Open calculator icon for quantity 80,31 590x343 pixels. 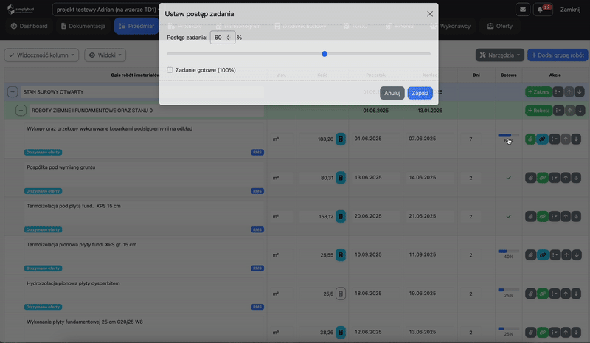pyautogui.click(x=341, y=178)
